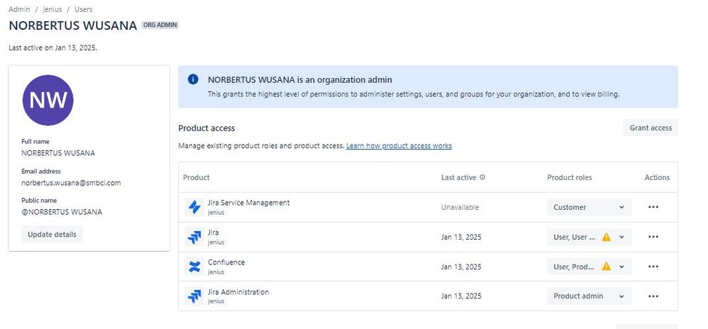Click the Confluence product name
This screenshot has height=329, width=708.
click(226, 262)
